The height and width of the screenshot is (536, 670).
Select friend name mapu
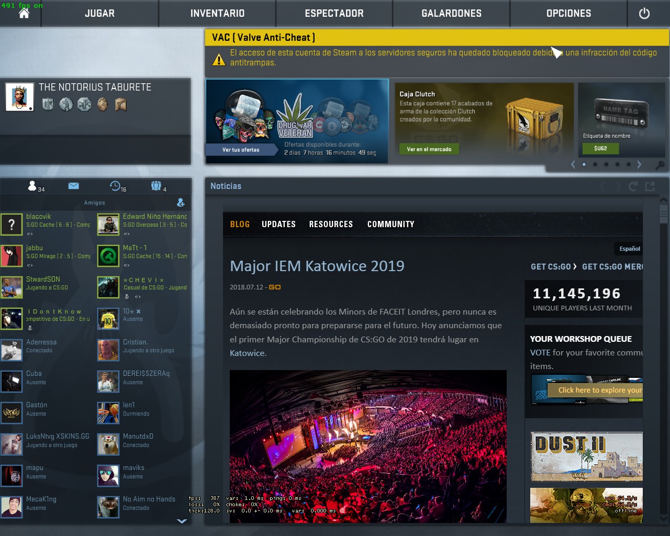pos(35,467)
